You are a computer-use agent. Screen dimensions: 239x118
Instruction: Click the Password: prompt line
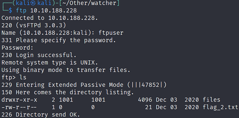17,48
